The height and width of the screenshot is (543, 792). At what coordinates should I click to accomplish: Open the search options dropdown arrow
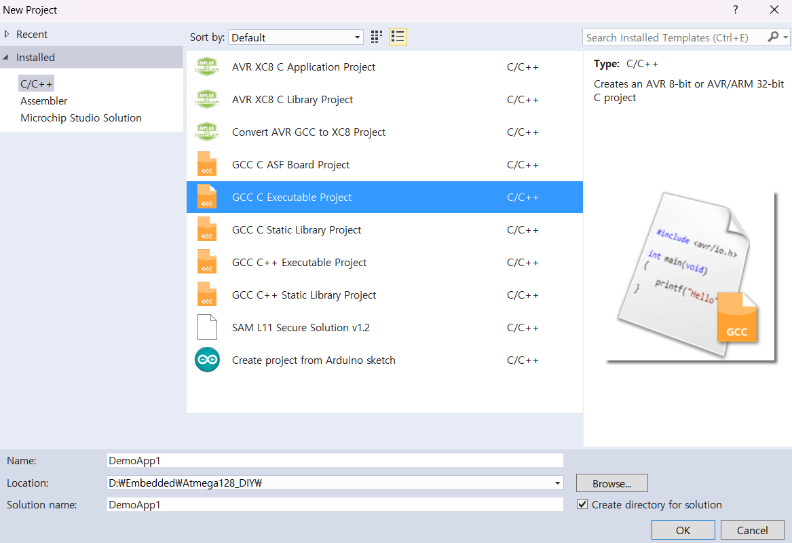click(785, 37)
